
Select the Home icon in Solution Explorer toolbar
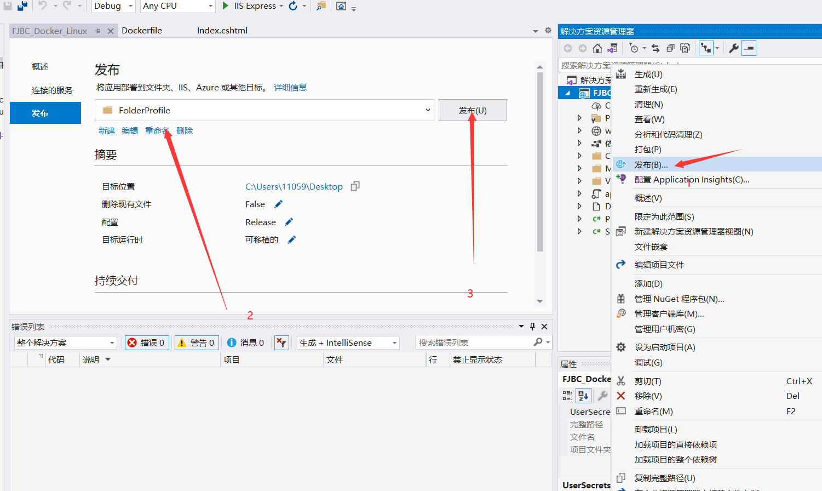(597, 48)
